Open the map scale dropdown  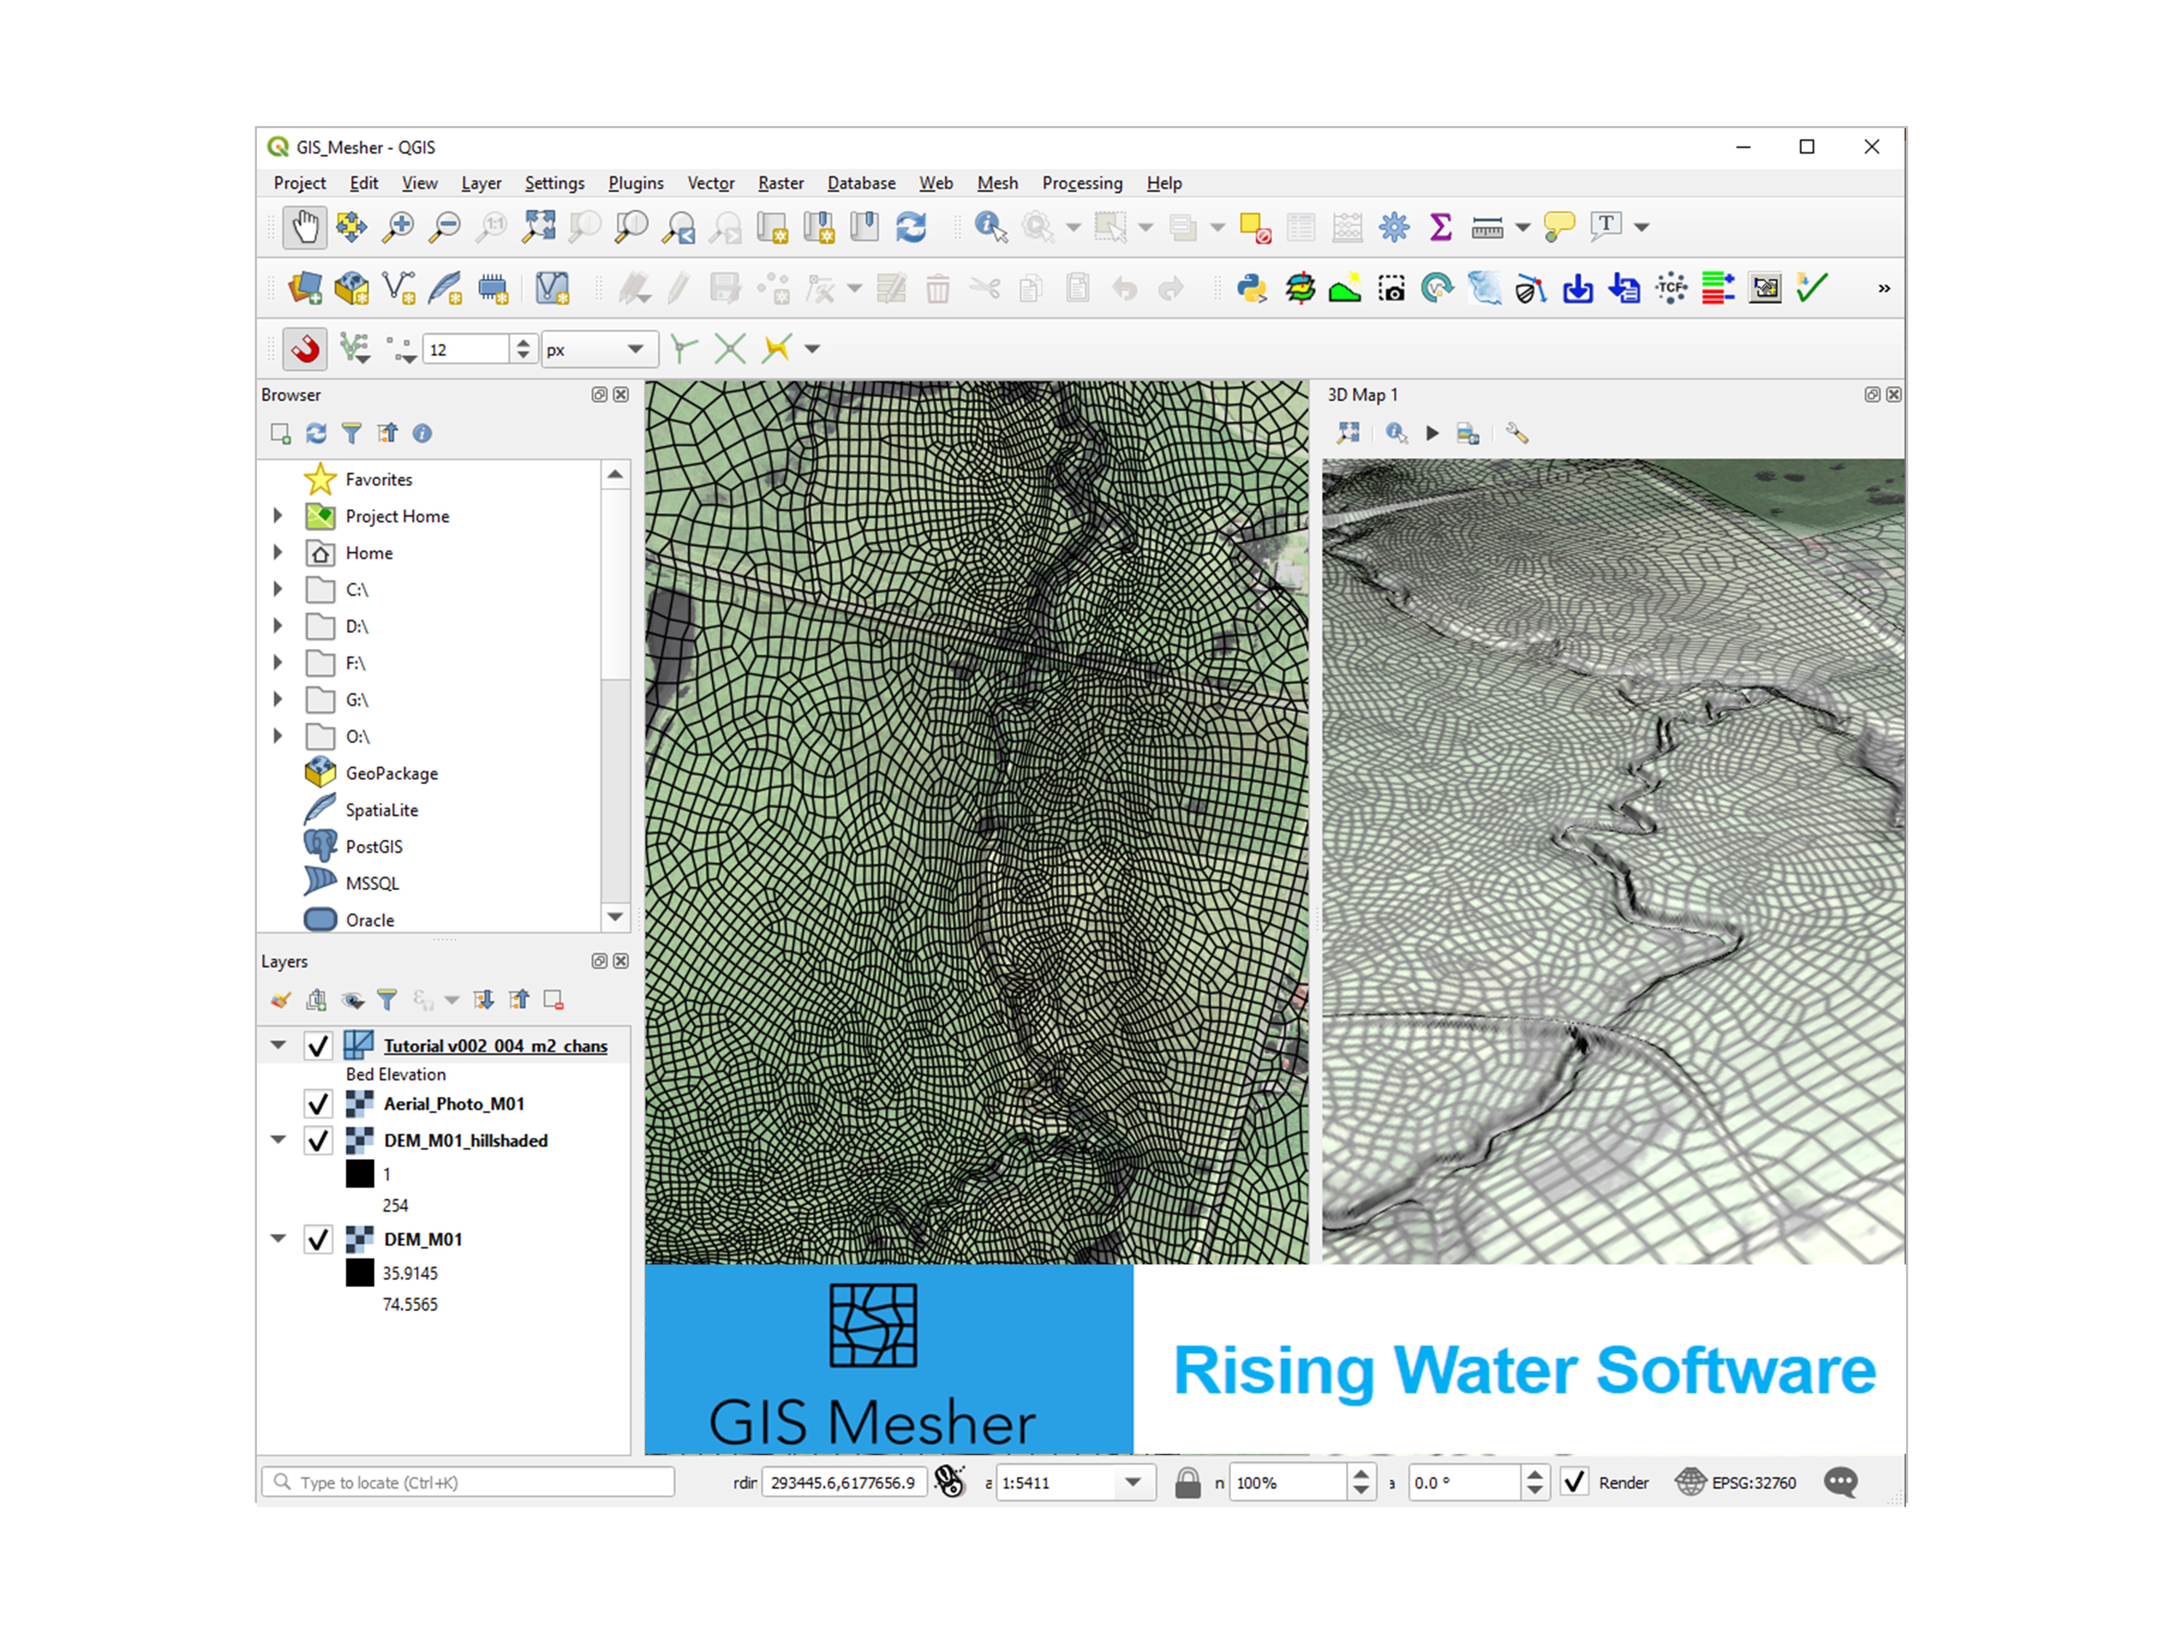point(1132,1482)
